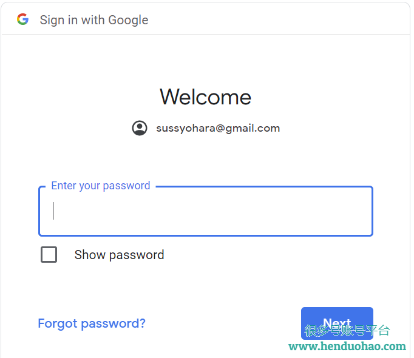Click the profile silhouette beside the email

(140, 128)
